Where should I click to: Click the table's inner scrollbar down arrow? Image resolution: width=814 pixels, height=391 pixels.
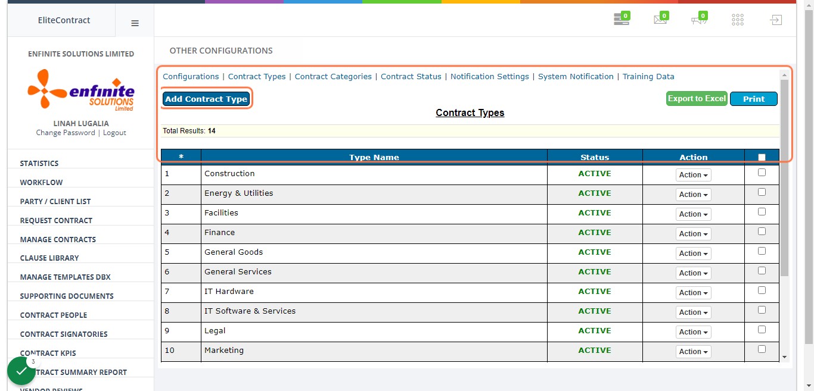click(x=784, y=357)
